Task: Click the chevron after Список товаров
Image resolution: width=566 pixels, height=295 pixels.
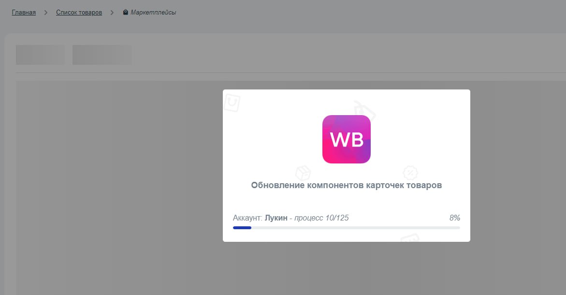Action: pyautogui.click(x=112, y=13)
